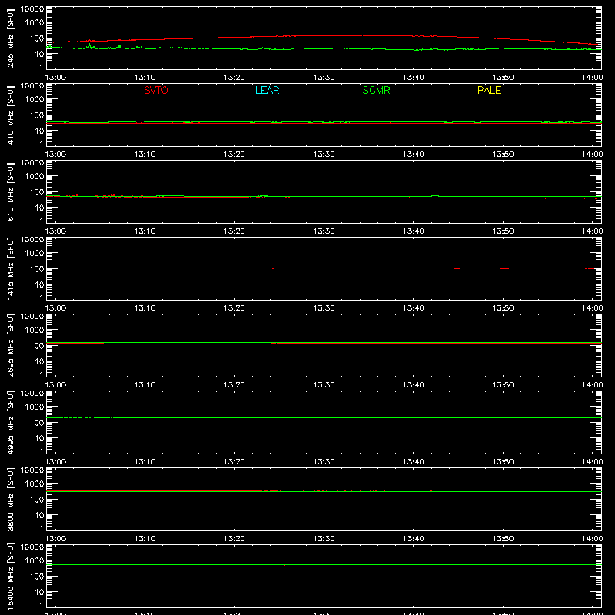Click the 1000 y-axis label on 15400 MHz plot

35,561
